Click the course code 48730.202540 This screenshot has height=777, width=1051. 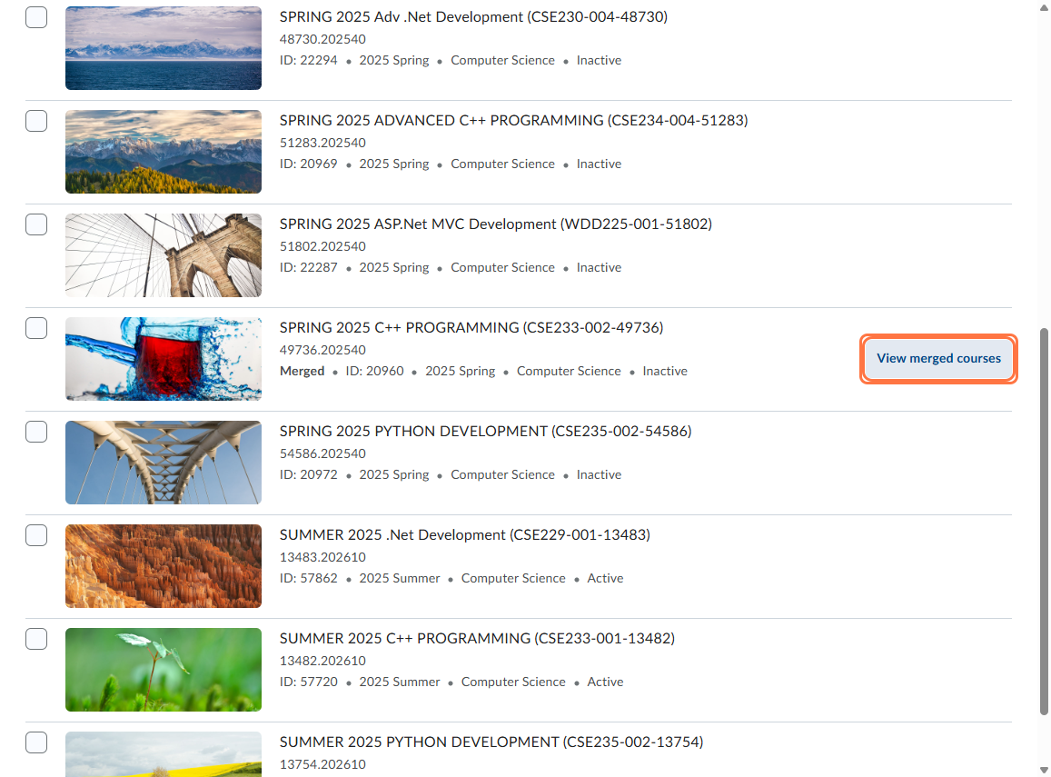(322, 40)
